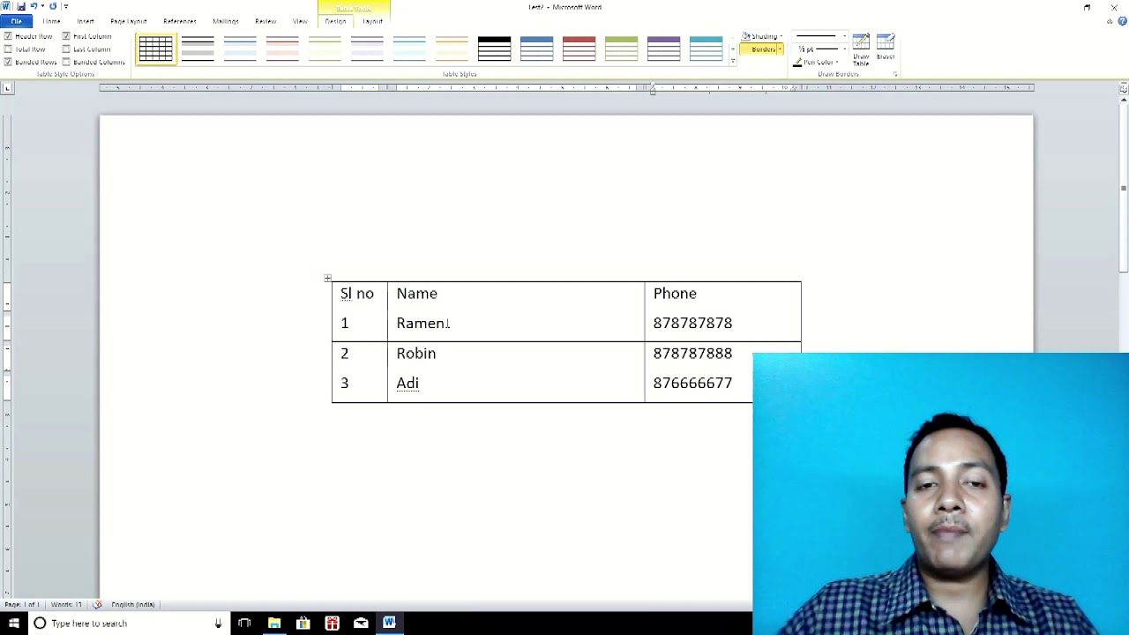Expand the Borders dropdown arrow
Viewport: 1129px width, 635px height.
780,49
